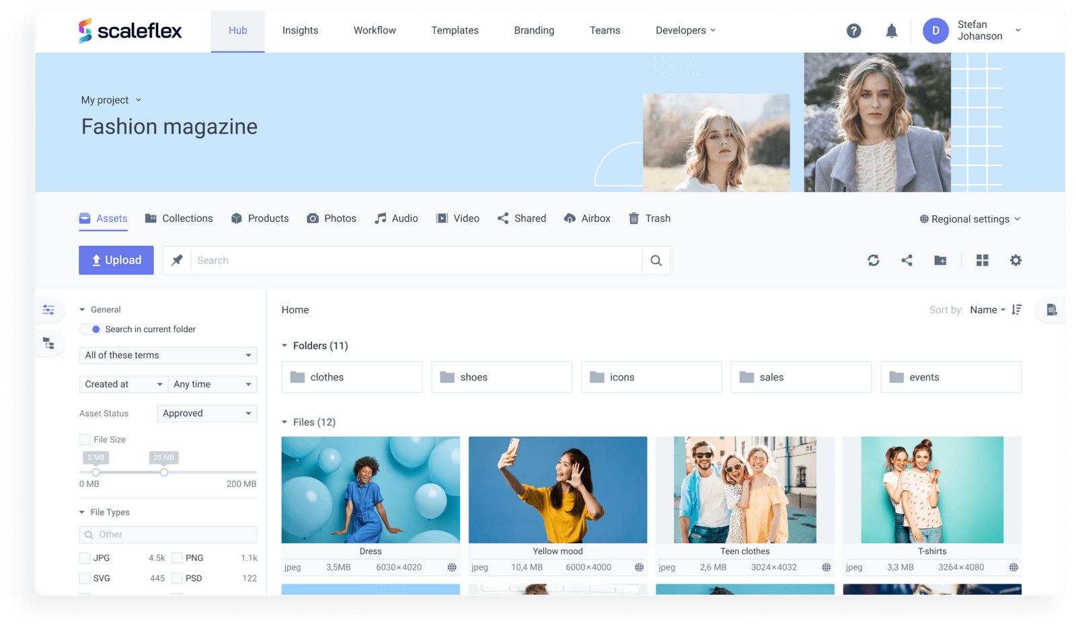Check the File Size filter checkbox
Viewport: 1076px width, 630px height.
coord(85,439)
